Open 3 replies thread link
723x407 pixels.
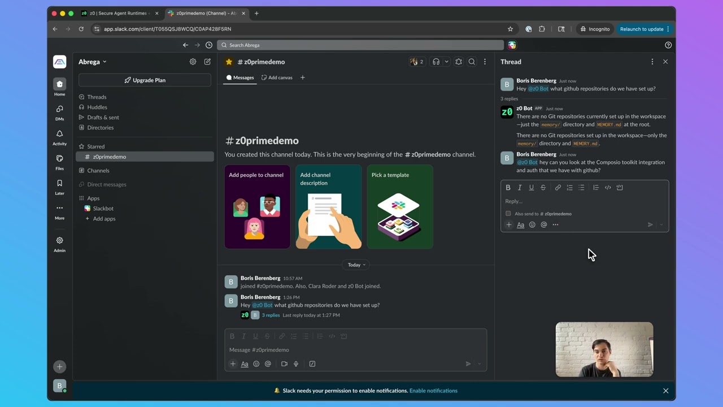coord(271,315)
